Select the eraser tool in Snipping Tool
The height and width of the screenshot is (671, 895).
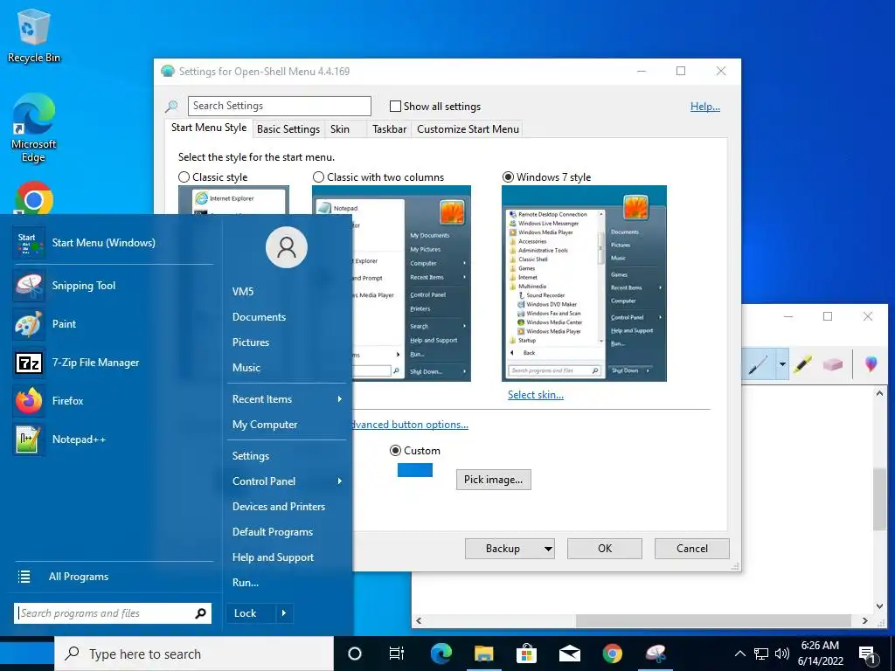tap(833, 364)
